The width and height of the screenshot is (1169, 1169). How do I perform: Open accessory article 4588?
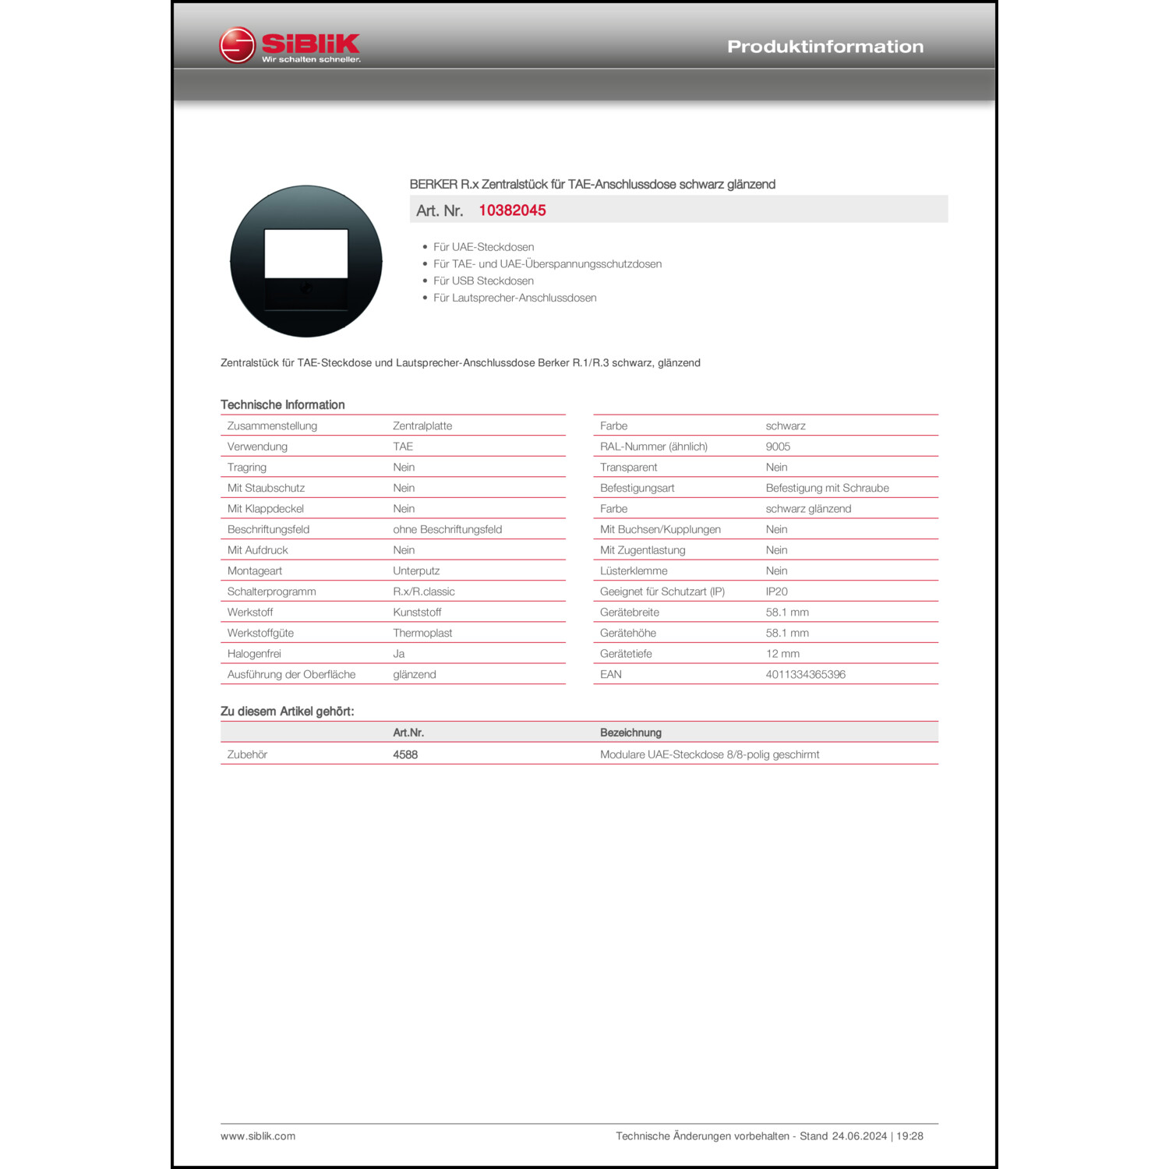pos(405,754)
